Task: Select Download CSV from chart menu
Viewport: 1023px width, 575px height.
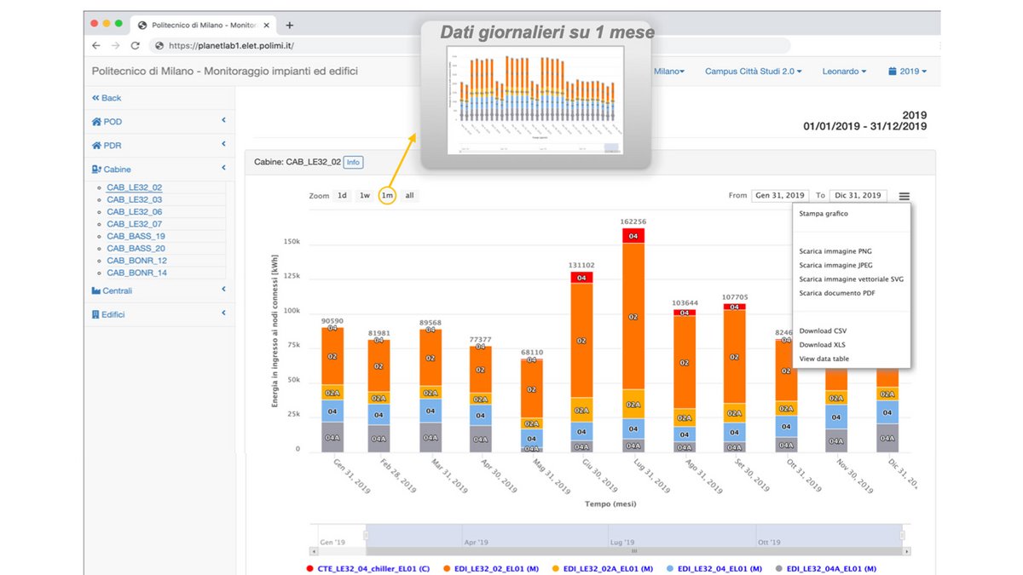Action: pyautogui.click(x=823, y=331)
